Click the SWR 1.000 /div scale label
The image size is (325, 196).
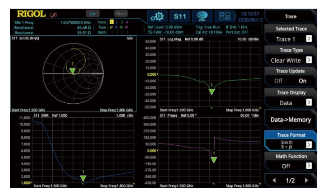click(125, 115)
